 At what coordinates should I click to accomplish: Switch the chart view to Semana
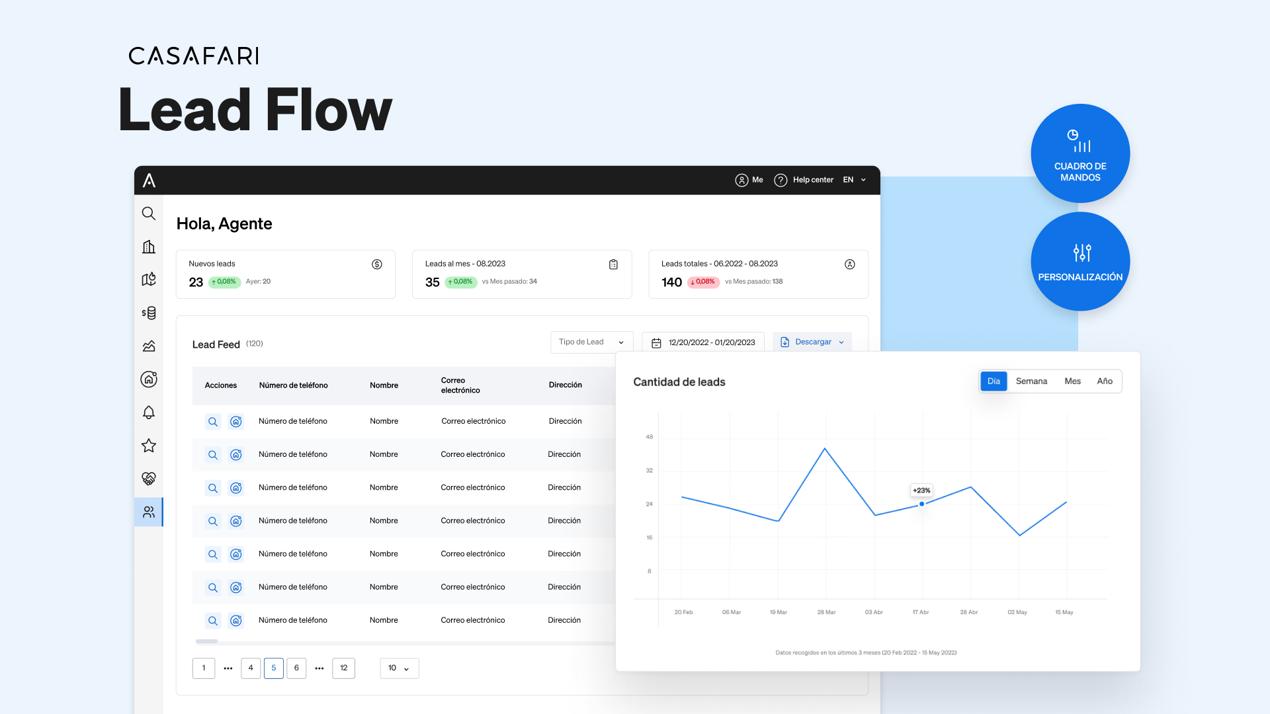point(1031,381)
